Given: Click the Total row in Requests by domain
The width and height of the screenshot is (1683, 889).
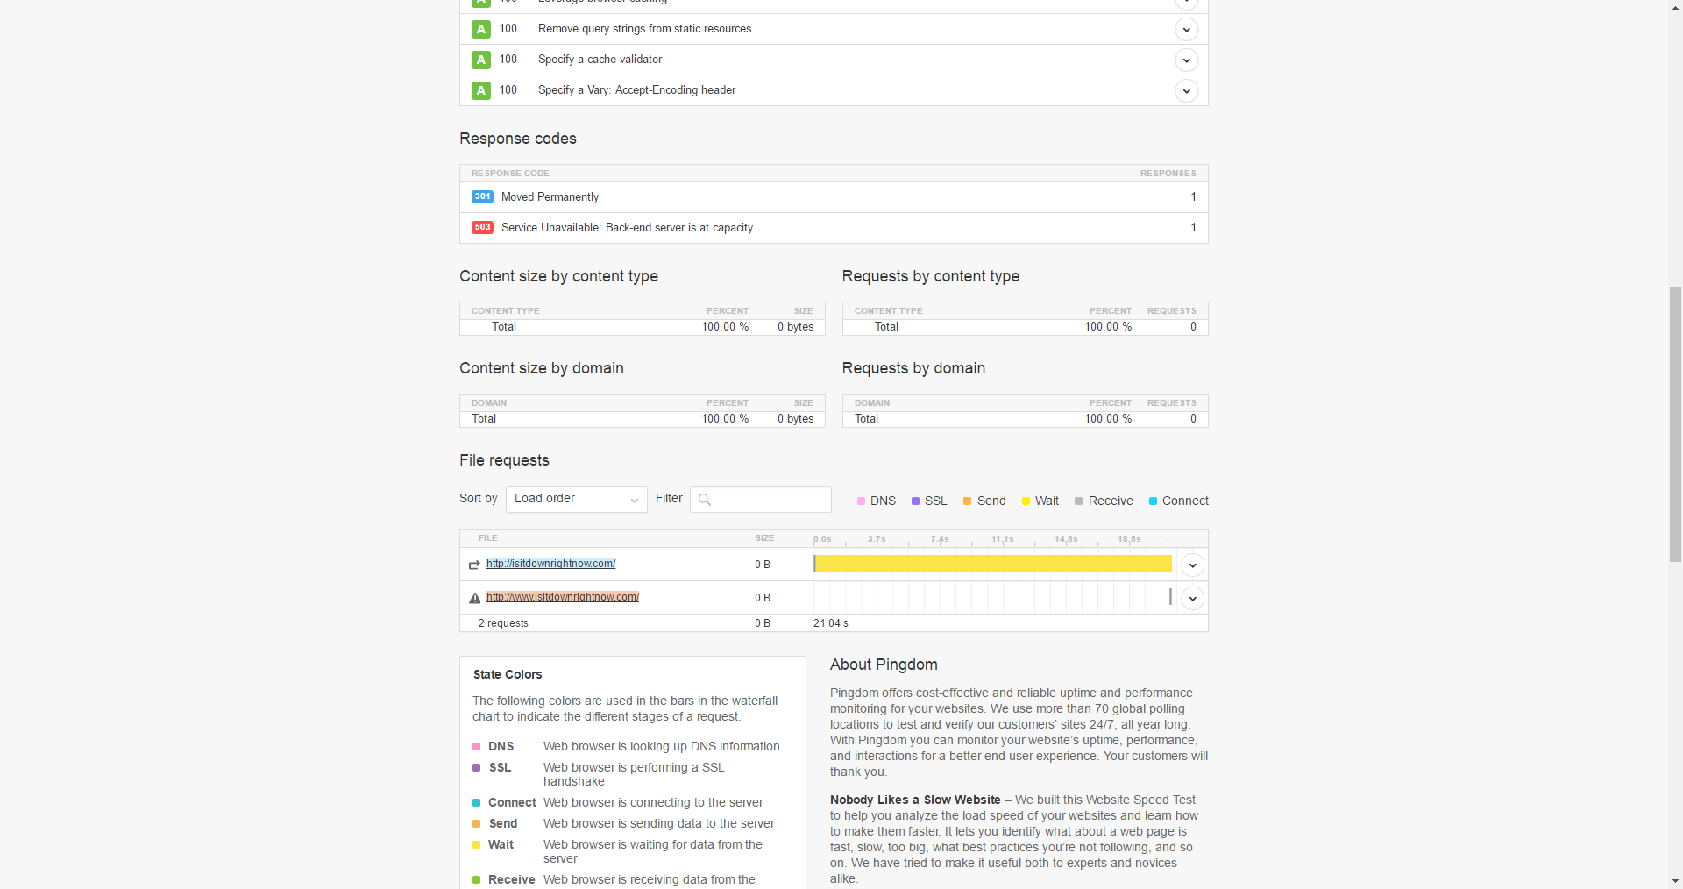Looking at the screenshot, I should pos(1026,419).
